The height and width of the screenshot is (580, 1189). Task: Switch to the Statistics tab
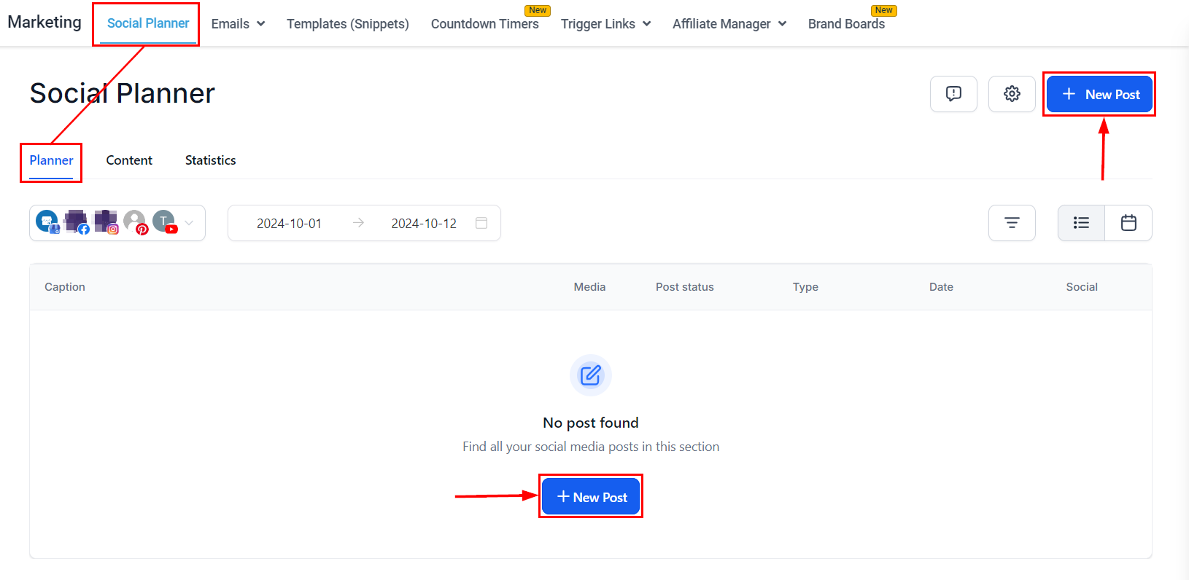[x=211, y=160]
